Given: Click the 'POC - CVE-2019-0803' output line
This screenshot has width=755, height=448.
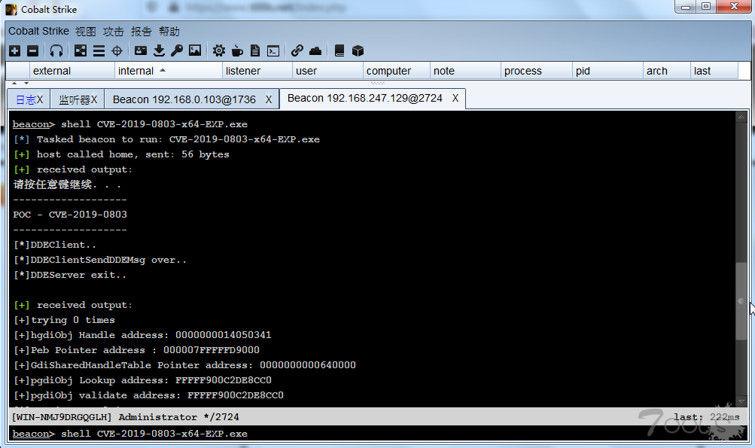Looking at the screenshot, I should pos(70,215).
